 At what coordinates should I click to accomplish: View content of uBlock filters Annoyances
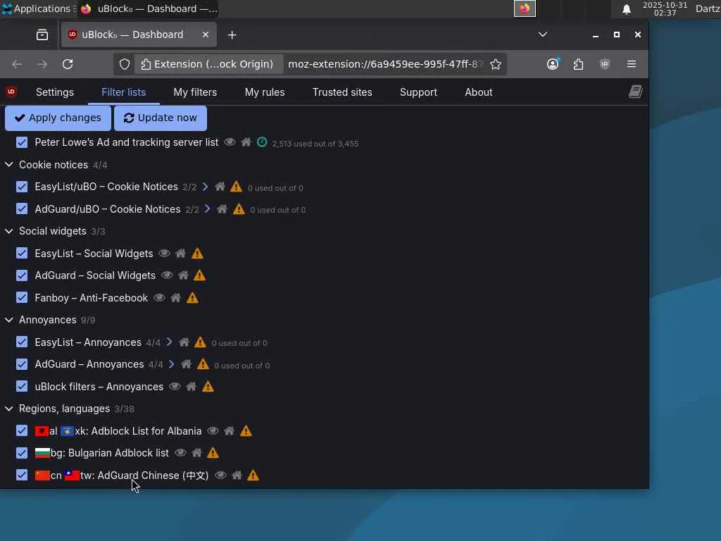click(175, 387)
